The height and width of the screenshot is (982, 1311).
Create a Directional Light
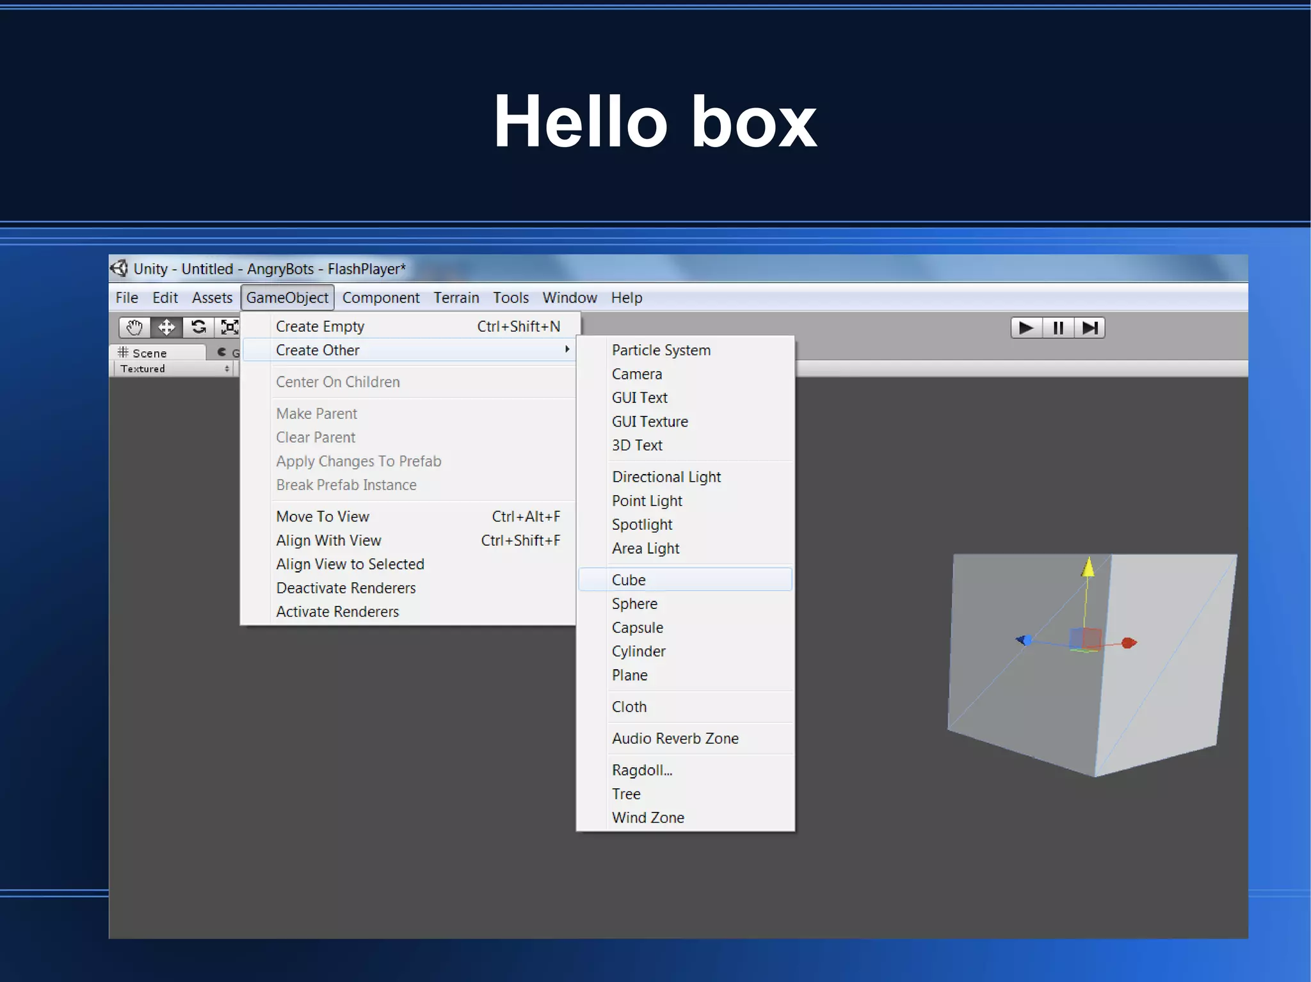[x=686, y=477]
